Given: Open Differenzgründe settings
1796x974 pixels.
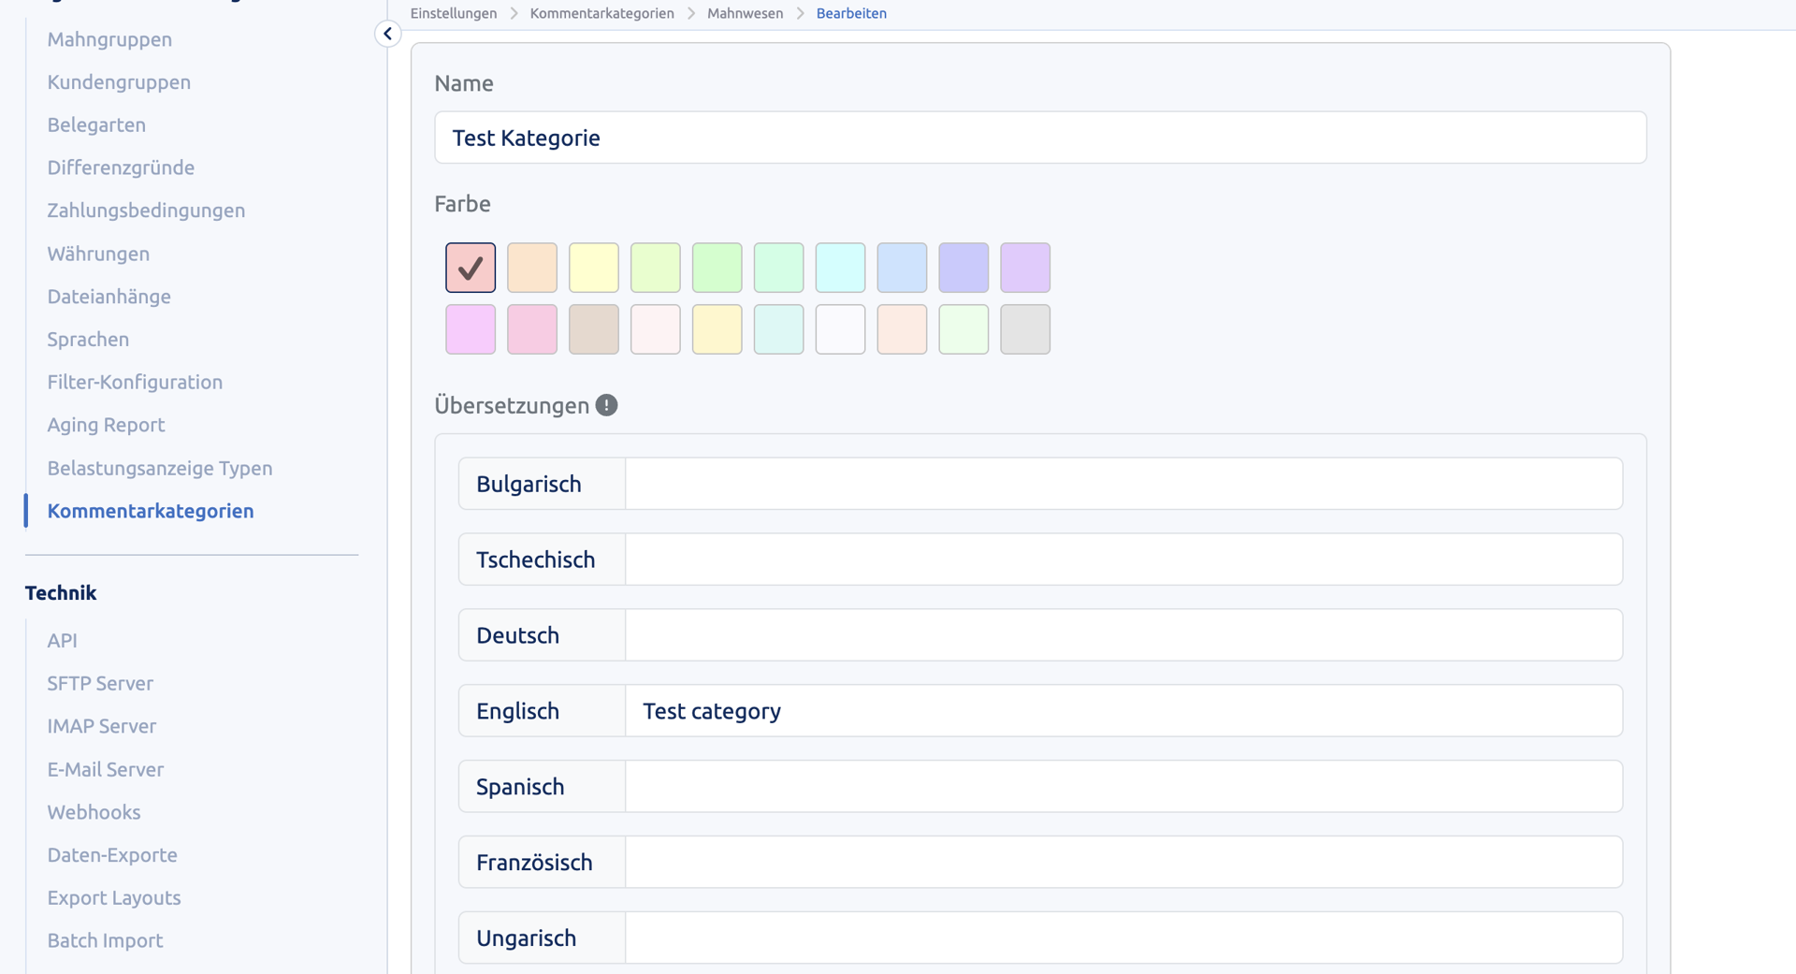Looking at the screenshot, I should point(121,168).
